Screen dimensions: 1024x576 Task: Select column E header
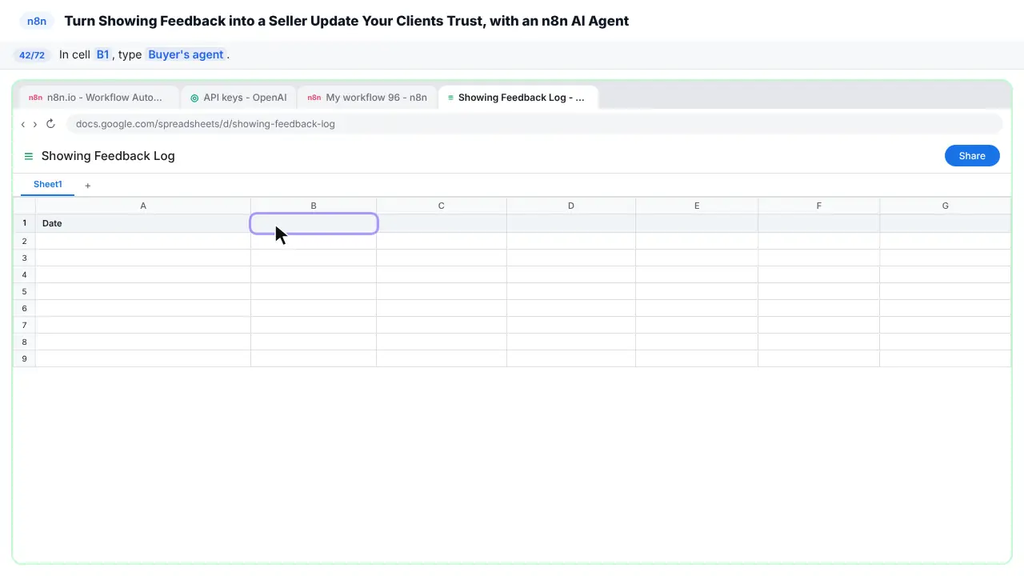point(697,206)
